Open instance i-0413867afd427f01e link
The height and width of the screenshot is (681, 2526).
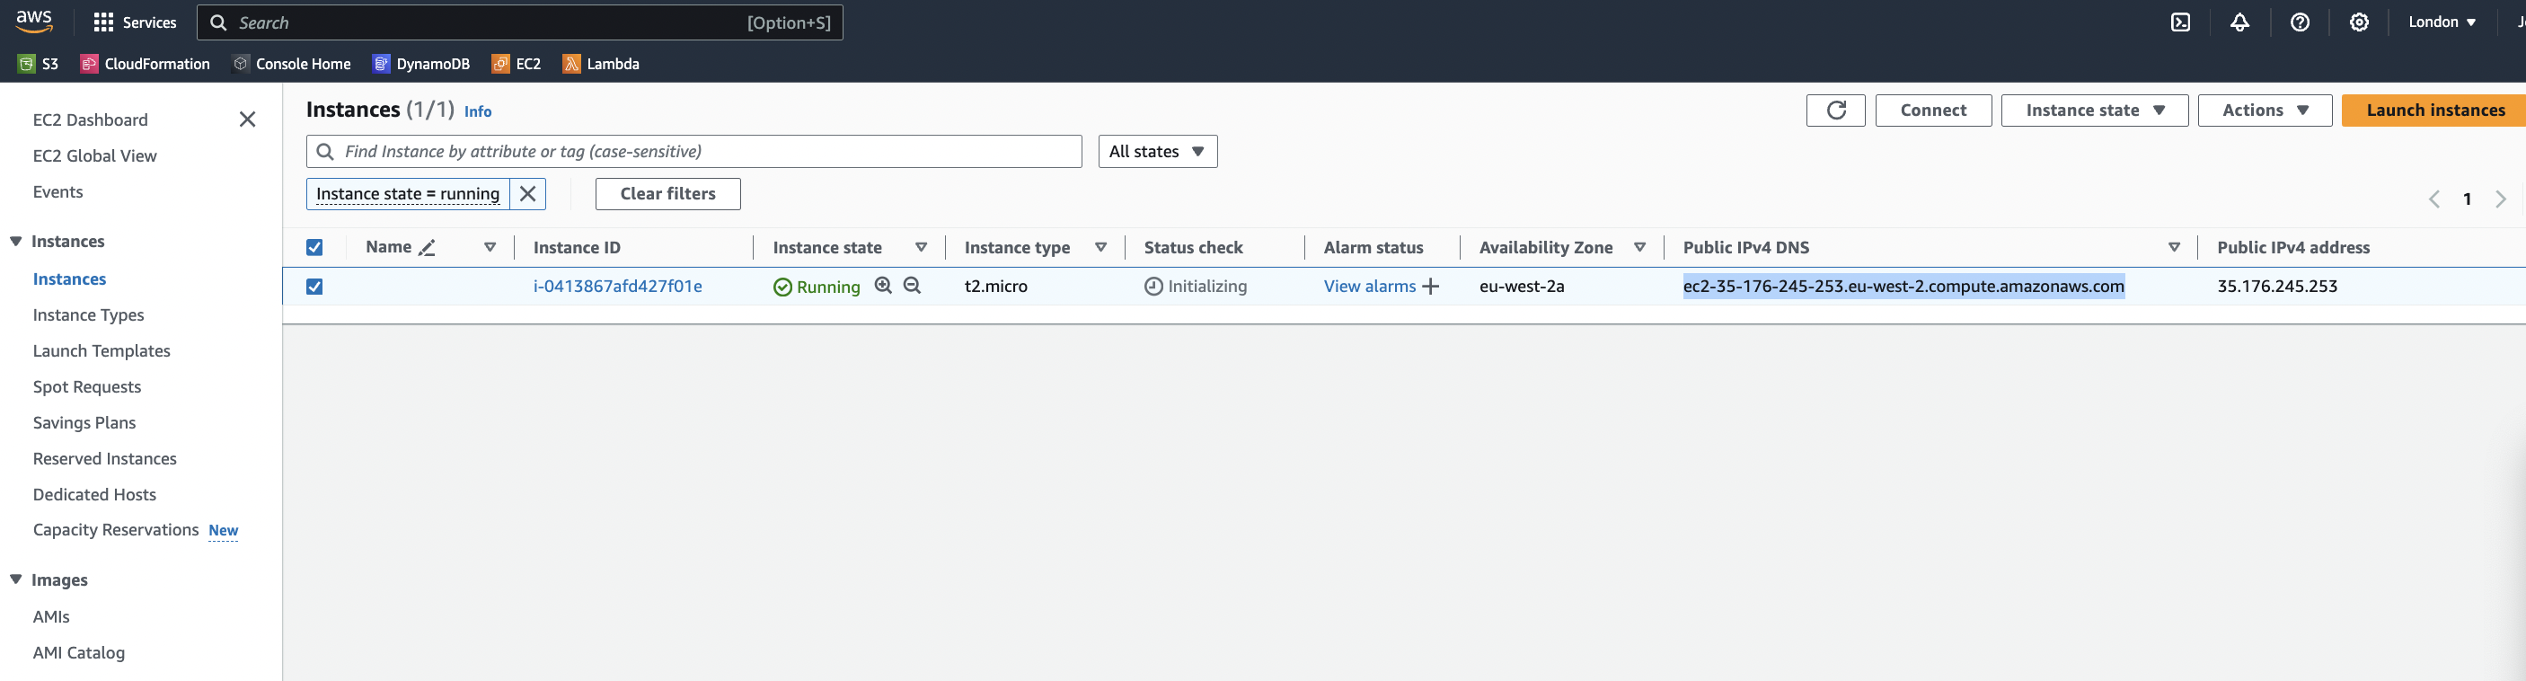[x=618, y=287]
